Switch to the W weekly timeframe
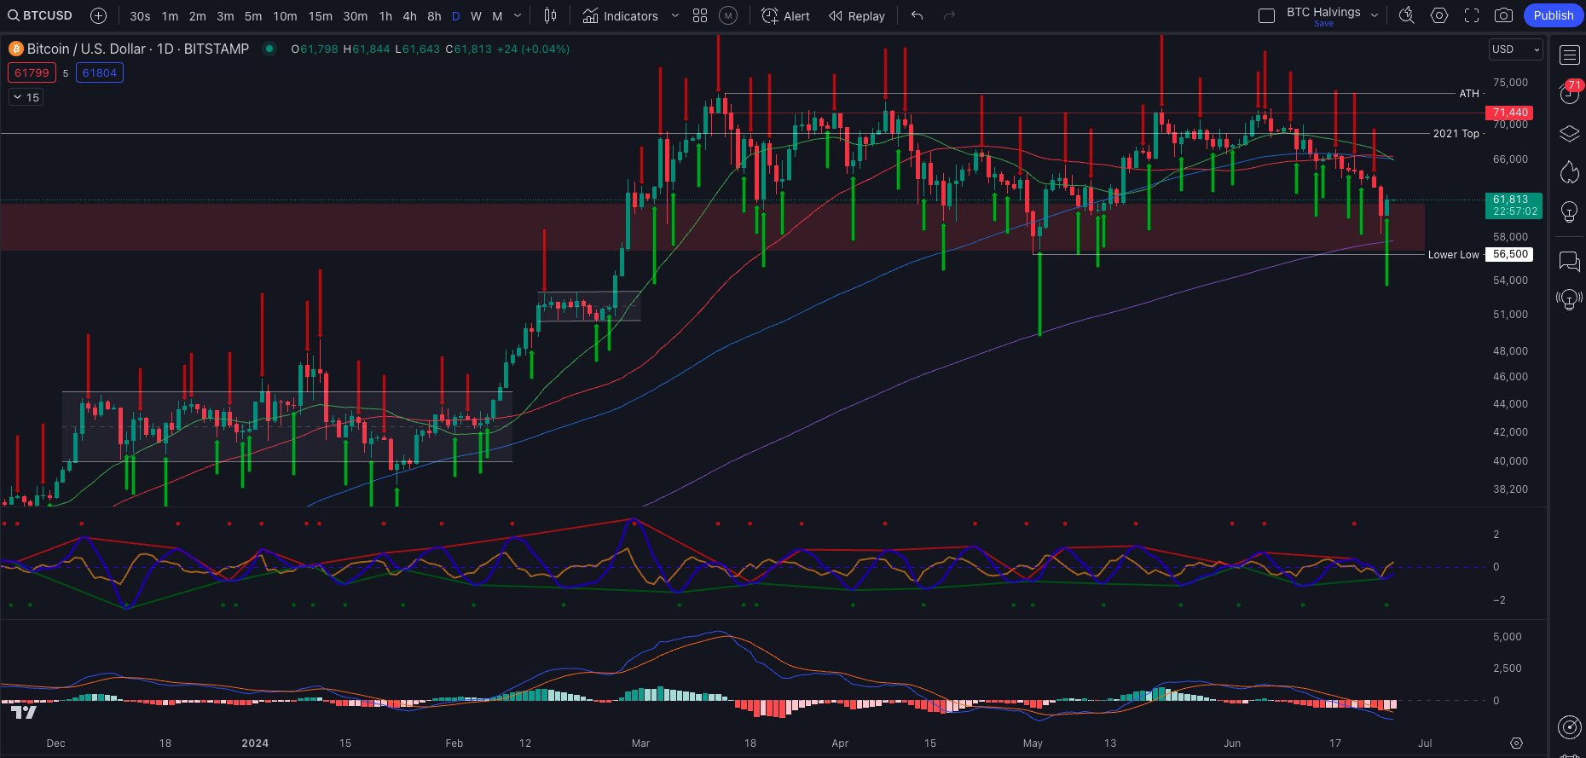 point(476,15)
